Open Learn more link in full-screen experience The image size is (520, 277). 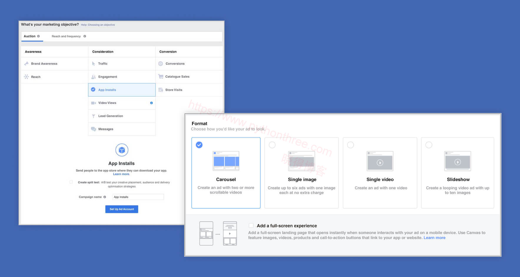pos(434,238)
